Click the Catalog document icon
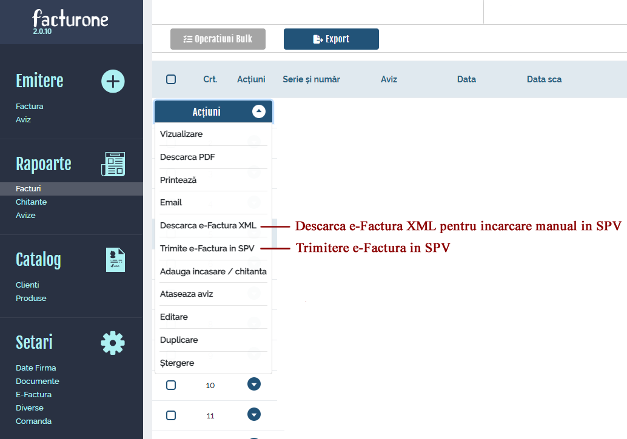Viewport: 627px width, 439px height. tap(116, 260)
